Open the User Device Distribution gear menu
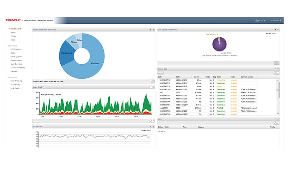The image size is (289, 175). [x=276, y=63]
